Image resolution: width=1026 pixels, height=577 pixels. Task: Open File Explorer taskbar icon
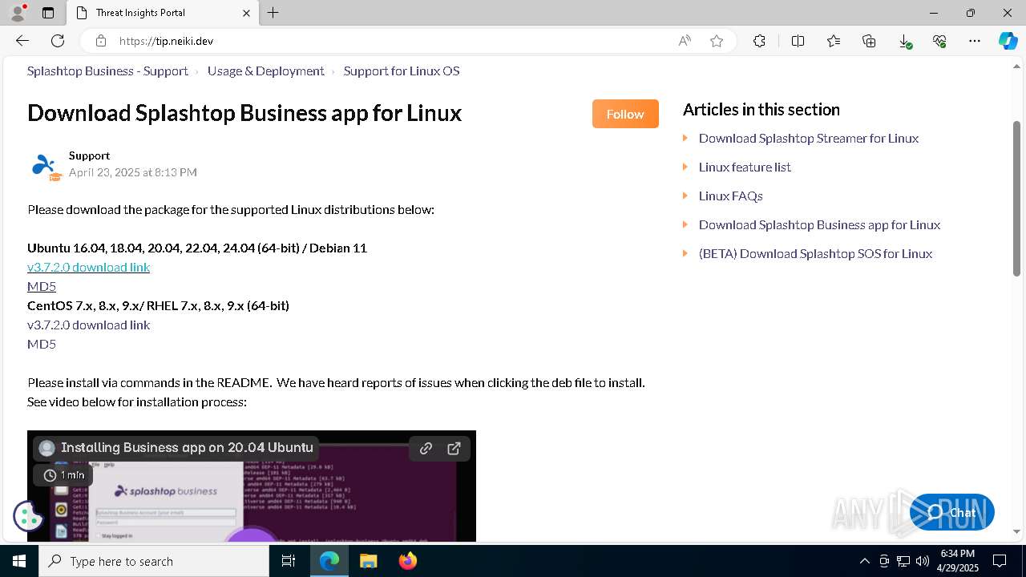point(368,561)
